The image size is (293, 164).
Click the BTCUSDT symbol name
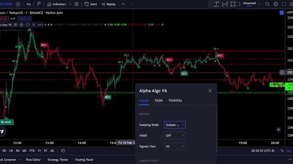pos(6,4)
